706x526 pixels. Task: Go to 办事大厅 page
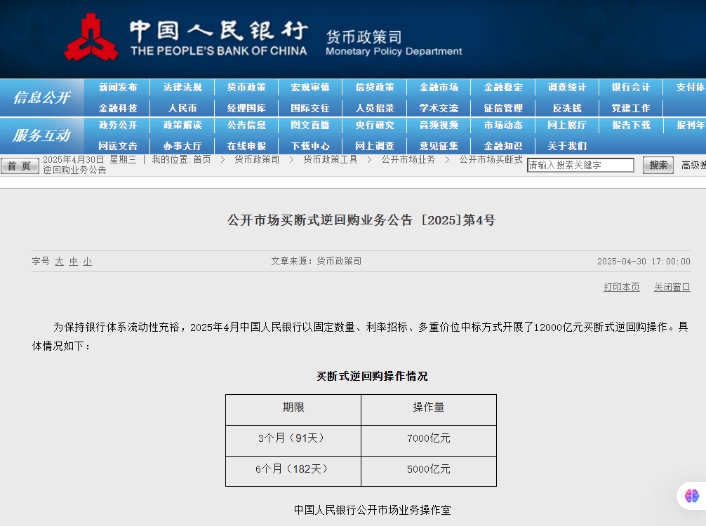pos(182,147)
